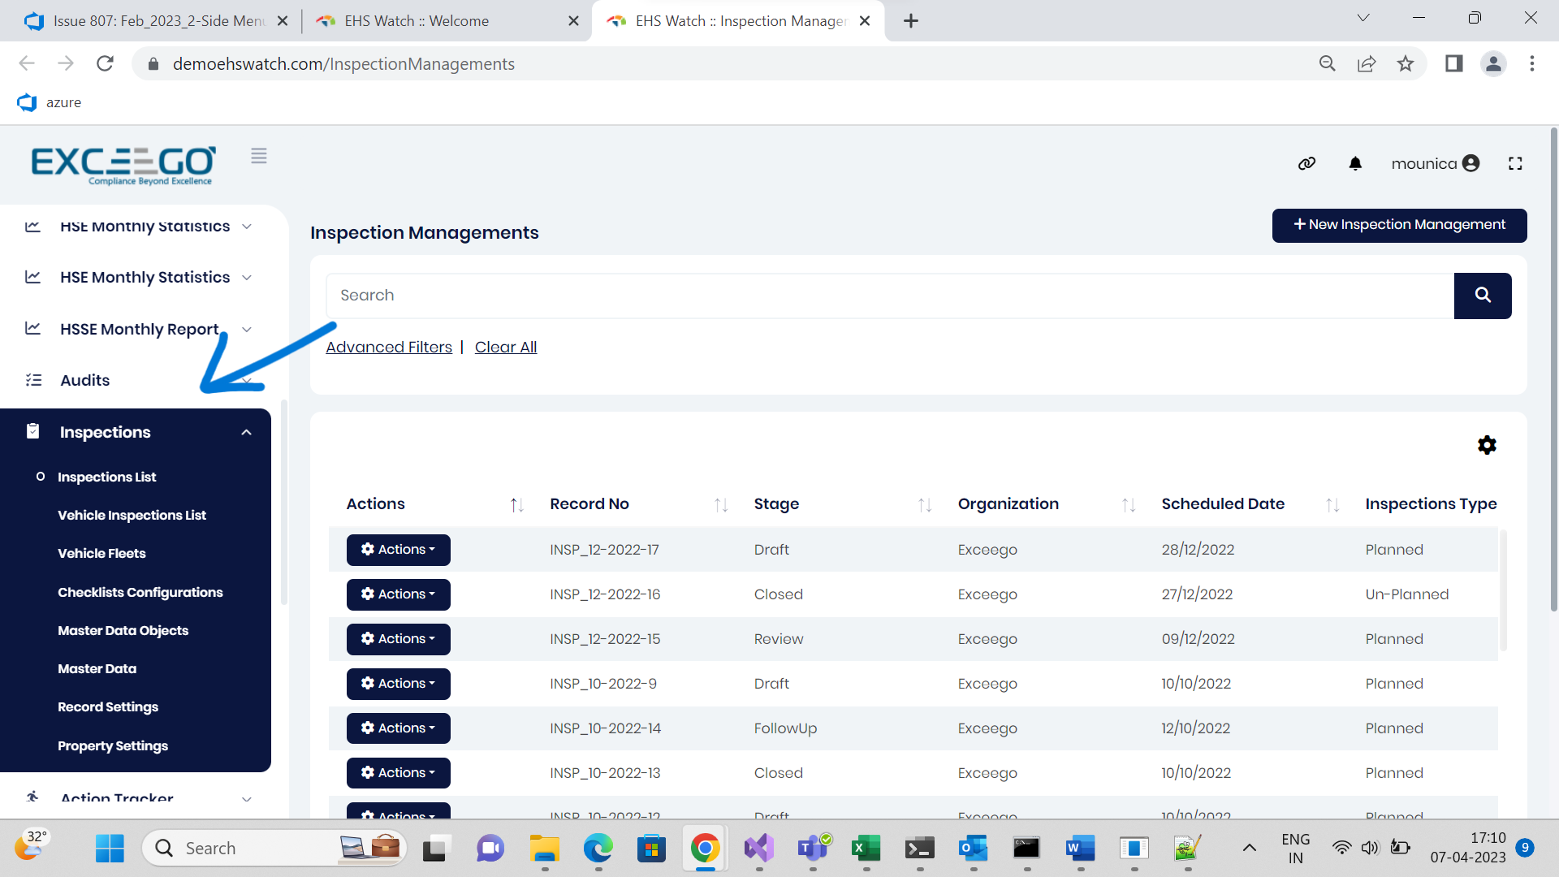This screenshot has height=877, width=1559.
Task: Click the hamburger menu icon beside logo
Action: tap(259, 156)
